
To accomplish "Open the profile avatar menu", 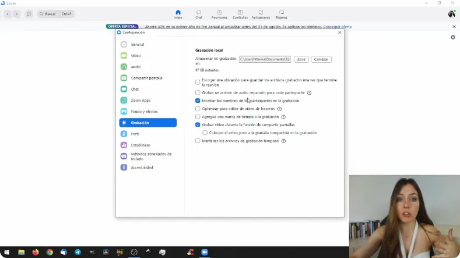I will 452,14.
